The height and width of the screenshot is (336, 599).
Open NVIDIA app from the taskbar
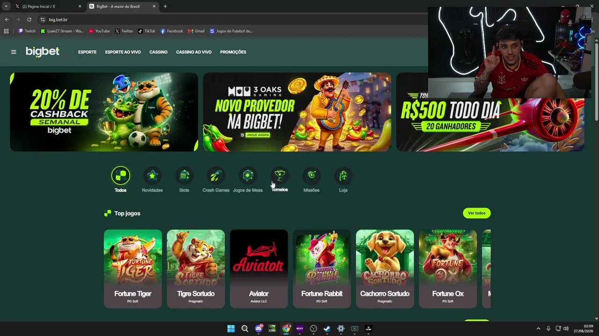tap(272, 329)
